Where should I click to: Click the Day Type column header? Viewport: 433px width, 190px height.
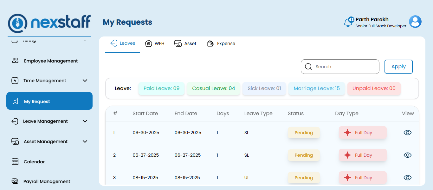[x=347, y=113]
